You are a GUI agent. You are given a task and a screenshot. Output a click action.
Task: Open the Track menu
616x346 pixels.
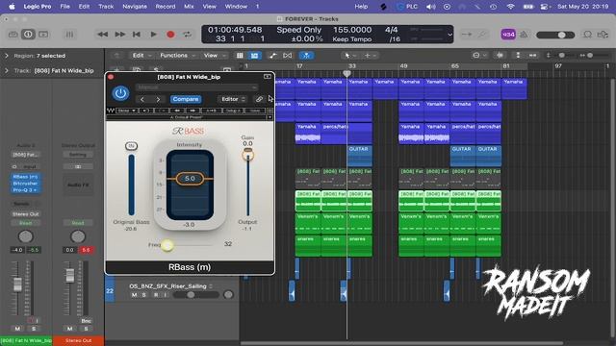coord(106,7)
